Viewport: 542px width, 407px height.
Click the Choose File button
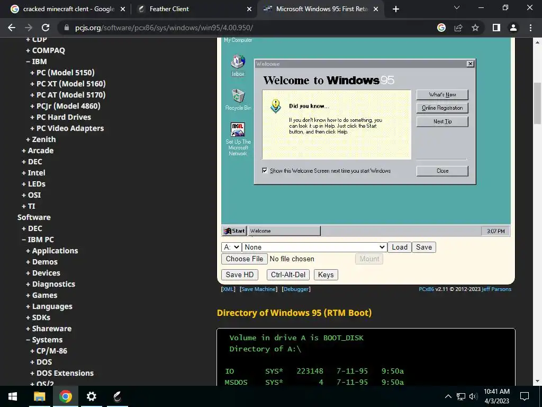coord(245,259)
